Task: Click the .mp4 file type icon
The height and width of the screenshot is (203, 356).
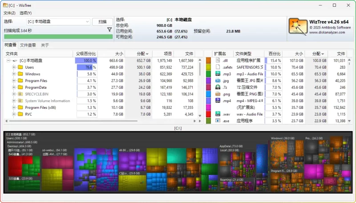Action: pyautogui.click(x=218, y=100)
